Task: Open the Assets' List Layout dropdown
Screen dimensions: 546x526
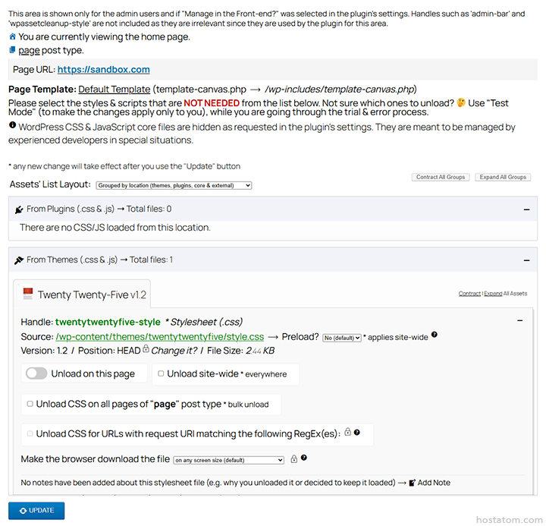Action: click(x=174, y=185)
